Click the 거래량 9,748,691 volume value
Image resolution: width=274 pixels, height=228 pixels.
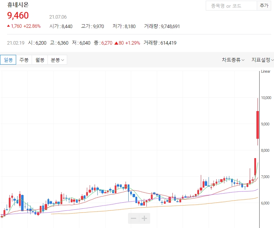click(162, 26)
